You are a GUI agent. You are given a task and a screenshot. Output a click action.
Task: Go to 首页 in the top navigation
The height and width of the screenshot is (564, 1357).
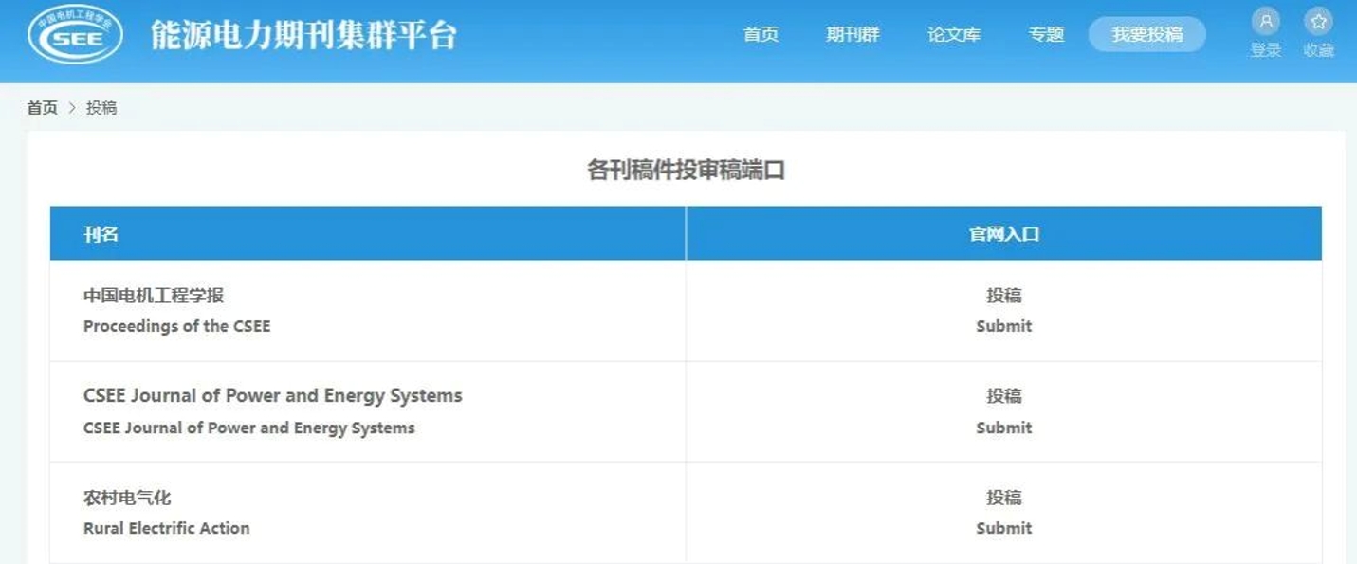(761, 35)
